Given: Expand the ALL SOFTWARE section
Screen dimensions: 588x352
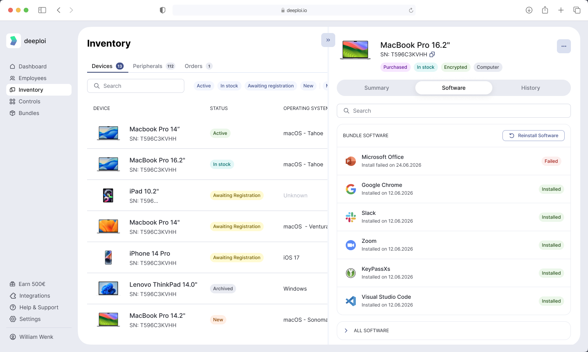Looking at the screenshot, I should 454,331.
